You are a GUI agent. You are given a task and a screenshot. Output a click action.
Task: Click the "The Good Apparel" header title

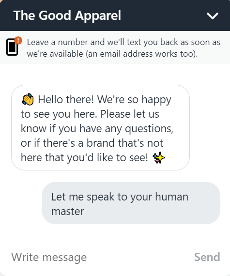click(67, 15)
